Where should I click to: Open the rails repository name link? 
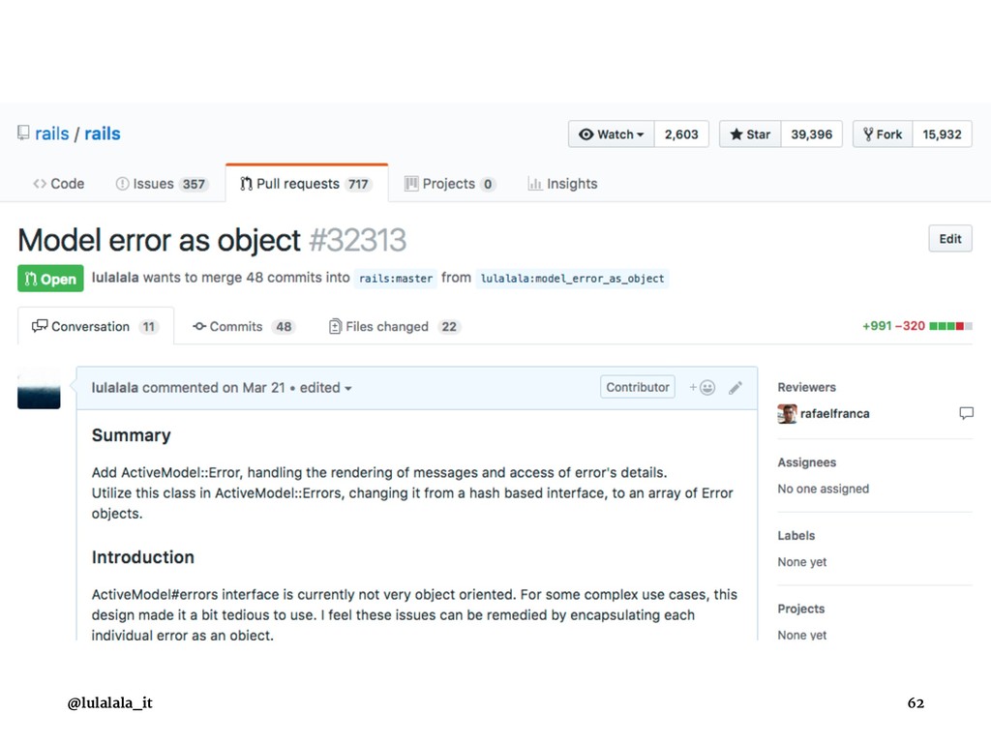(103, 134)
